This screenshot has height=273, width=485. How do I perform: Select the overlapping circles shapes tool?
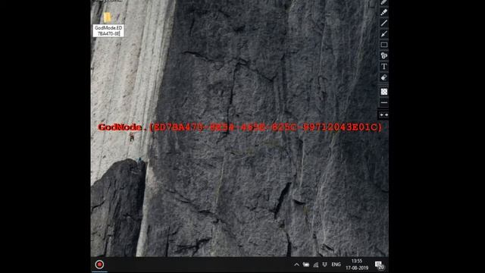(384, 55)
